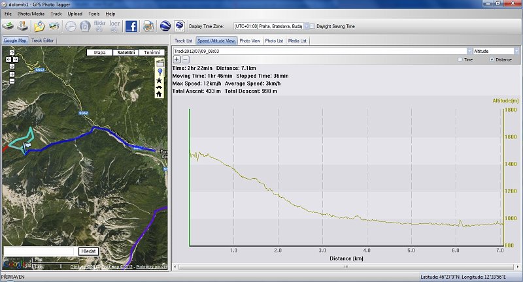Open the Help menu
This screenshot has width=523, height=282.
tap(110, 14)
